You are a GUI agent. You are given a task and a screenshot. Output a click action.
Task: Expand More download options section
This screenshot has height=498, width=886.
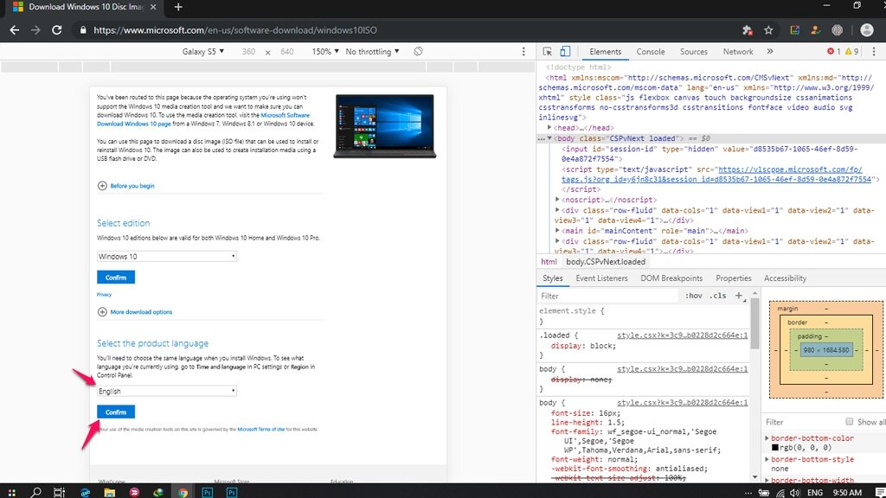135,311
